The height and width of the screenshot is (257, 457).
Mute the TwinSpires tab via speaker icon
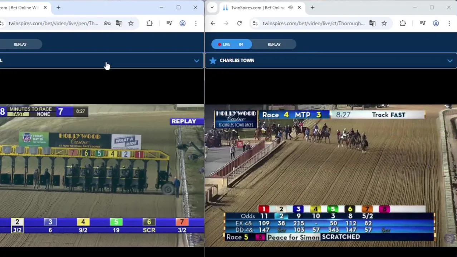[x=290, y=7]
